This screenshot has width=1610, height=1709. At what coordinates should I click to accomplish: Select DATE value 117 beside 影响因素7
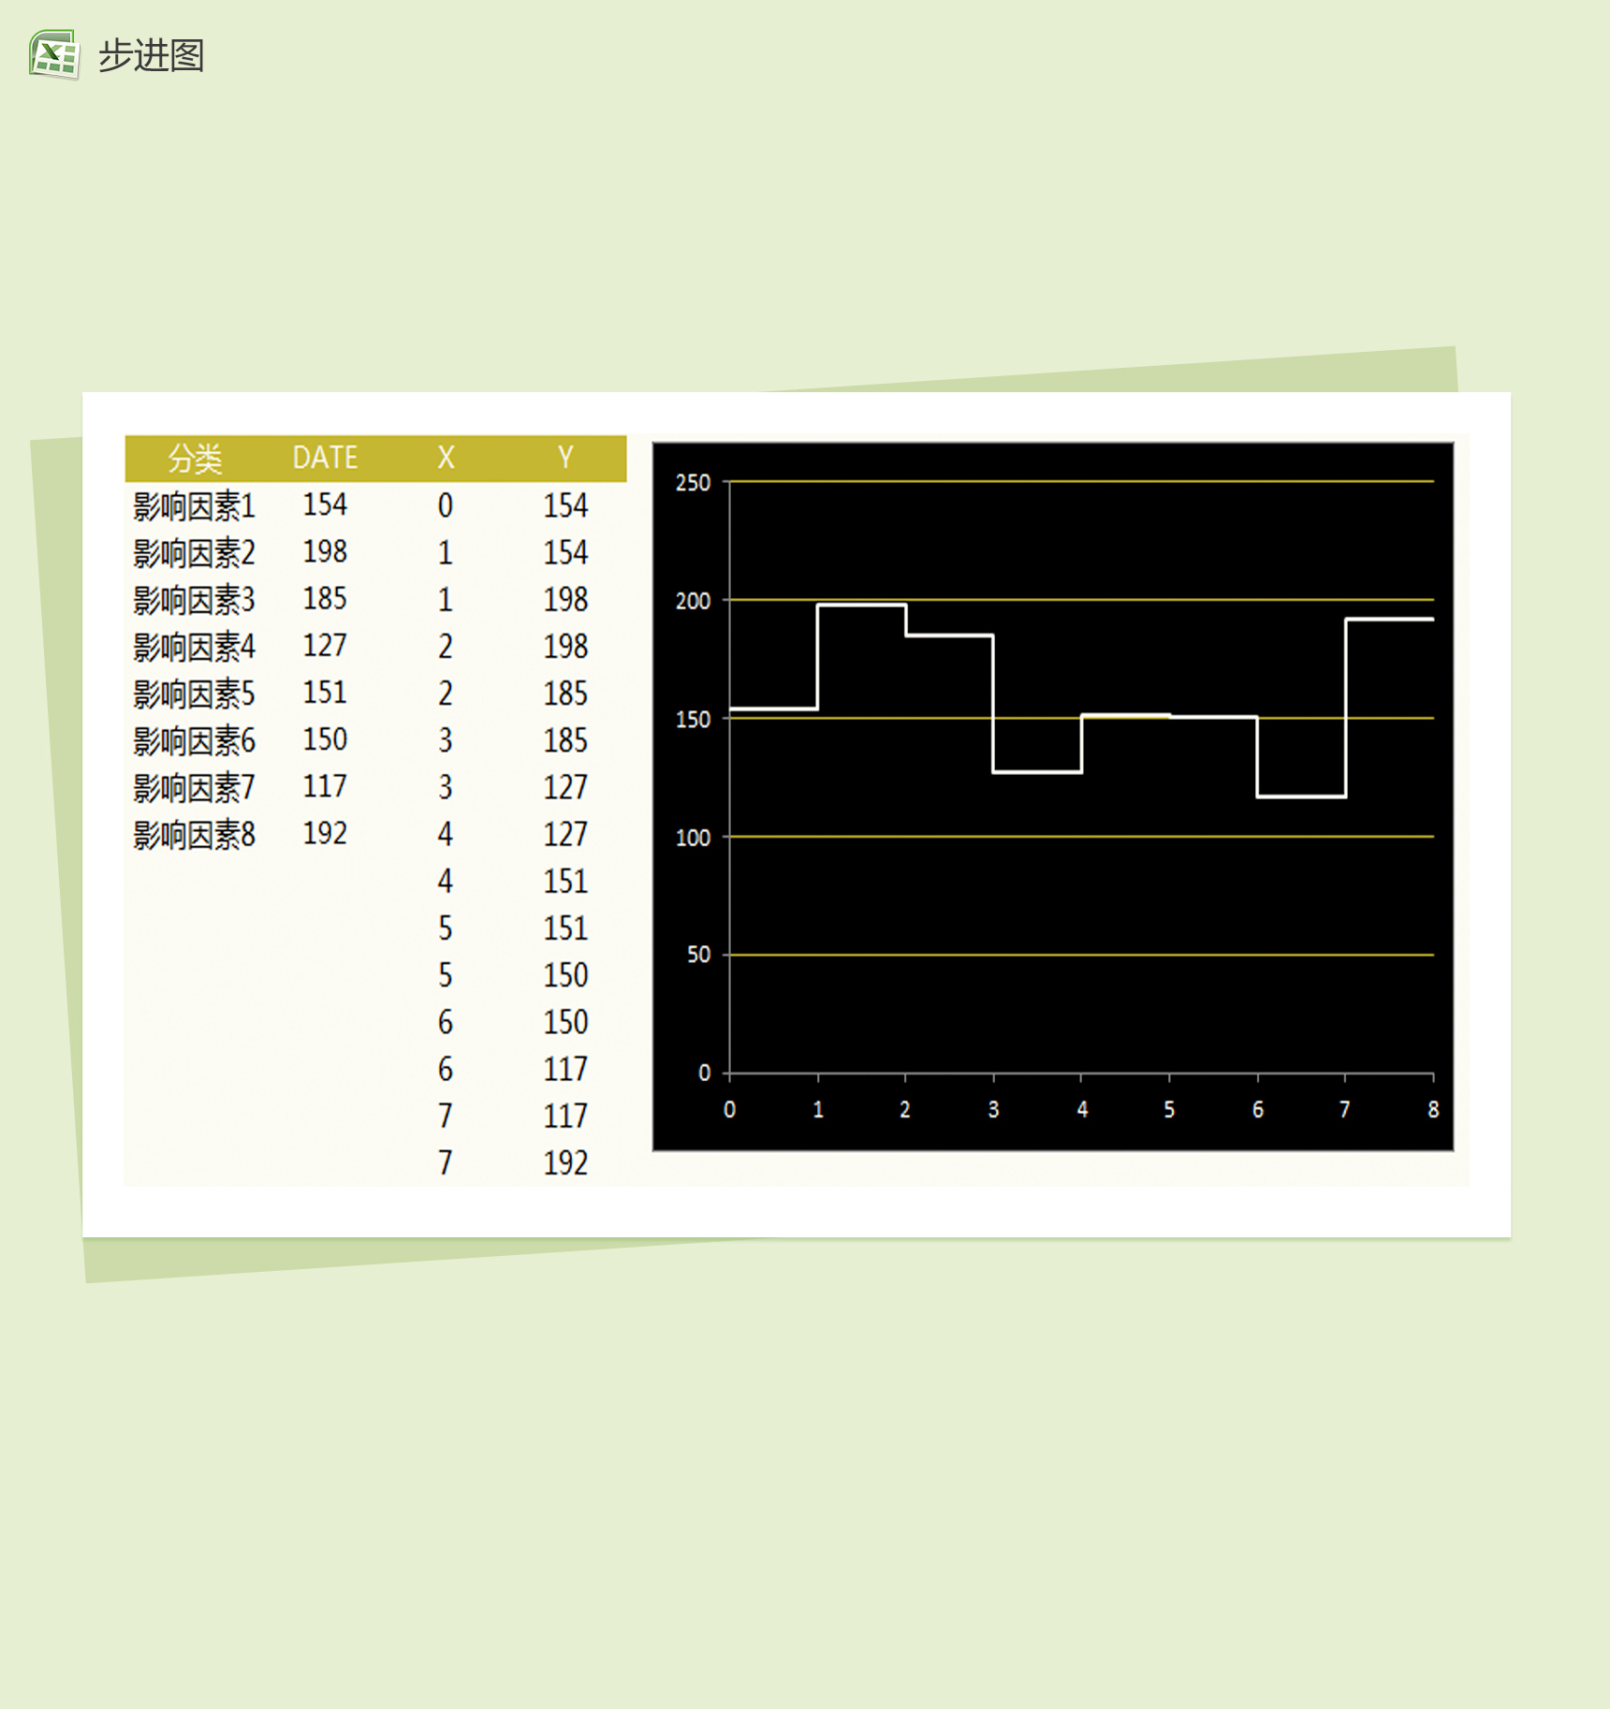click(x=325, y=787)
